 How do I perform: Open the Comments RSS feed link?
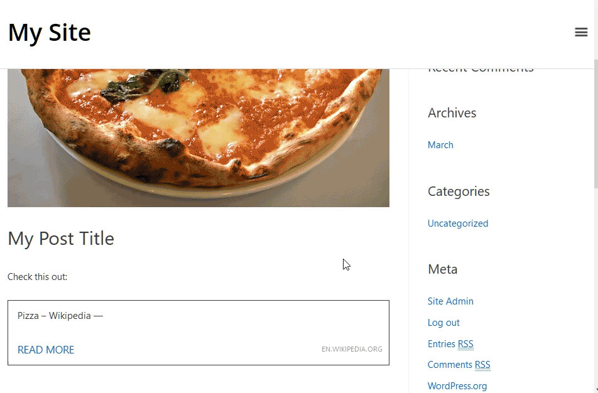(x=459, y=365)
